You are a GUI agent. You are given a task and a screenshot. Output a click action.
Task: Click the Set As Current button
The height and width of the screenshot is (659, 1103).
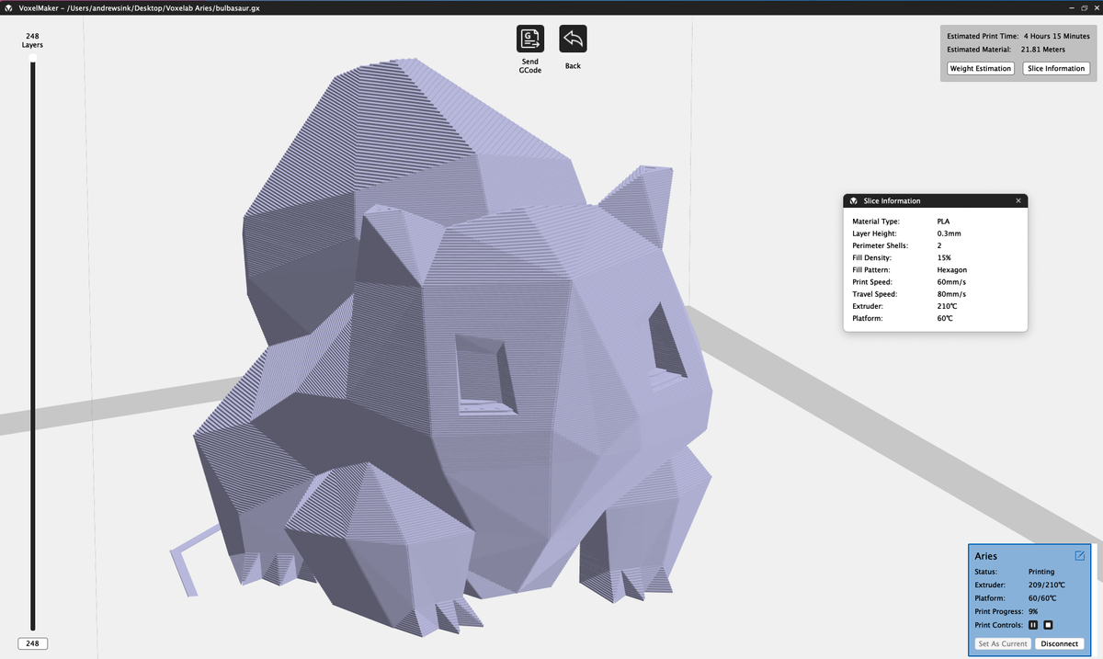pyautogui.click(x=1003, y=643)
